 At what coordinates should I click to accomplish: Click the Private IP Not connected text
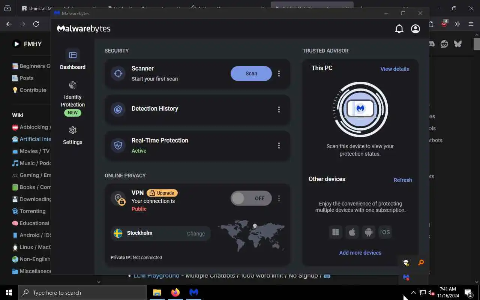click(136, 258)
